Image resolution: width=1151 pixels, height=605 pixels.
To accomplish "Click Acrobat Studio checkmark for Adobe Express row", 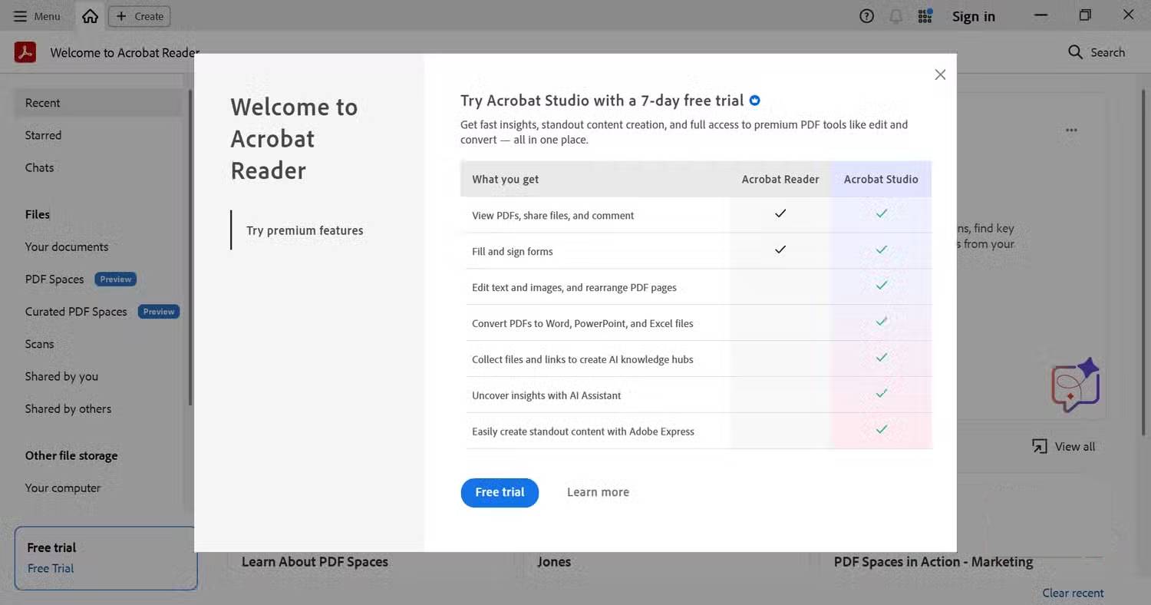I will click(882, 429).
